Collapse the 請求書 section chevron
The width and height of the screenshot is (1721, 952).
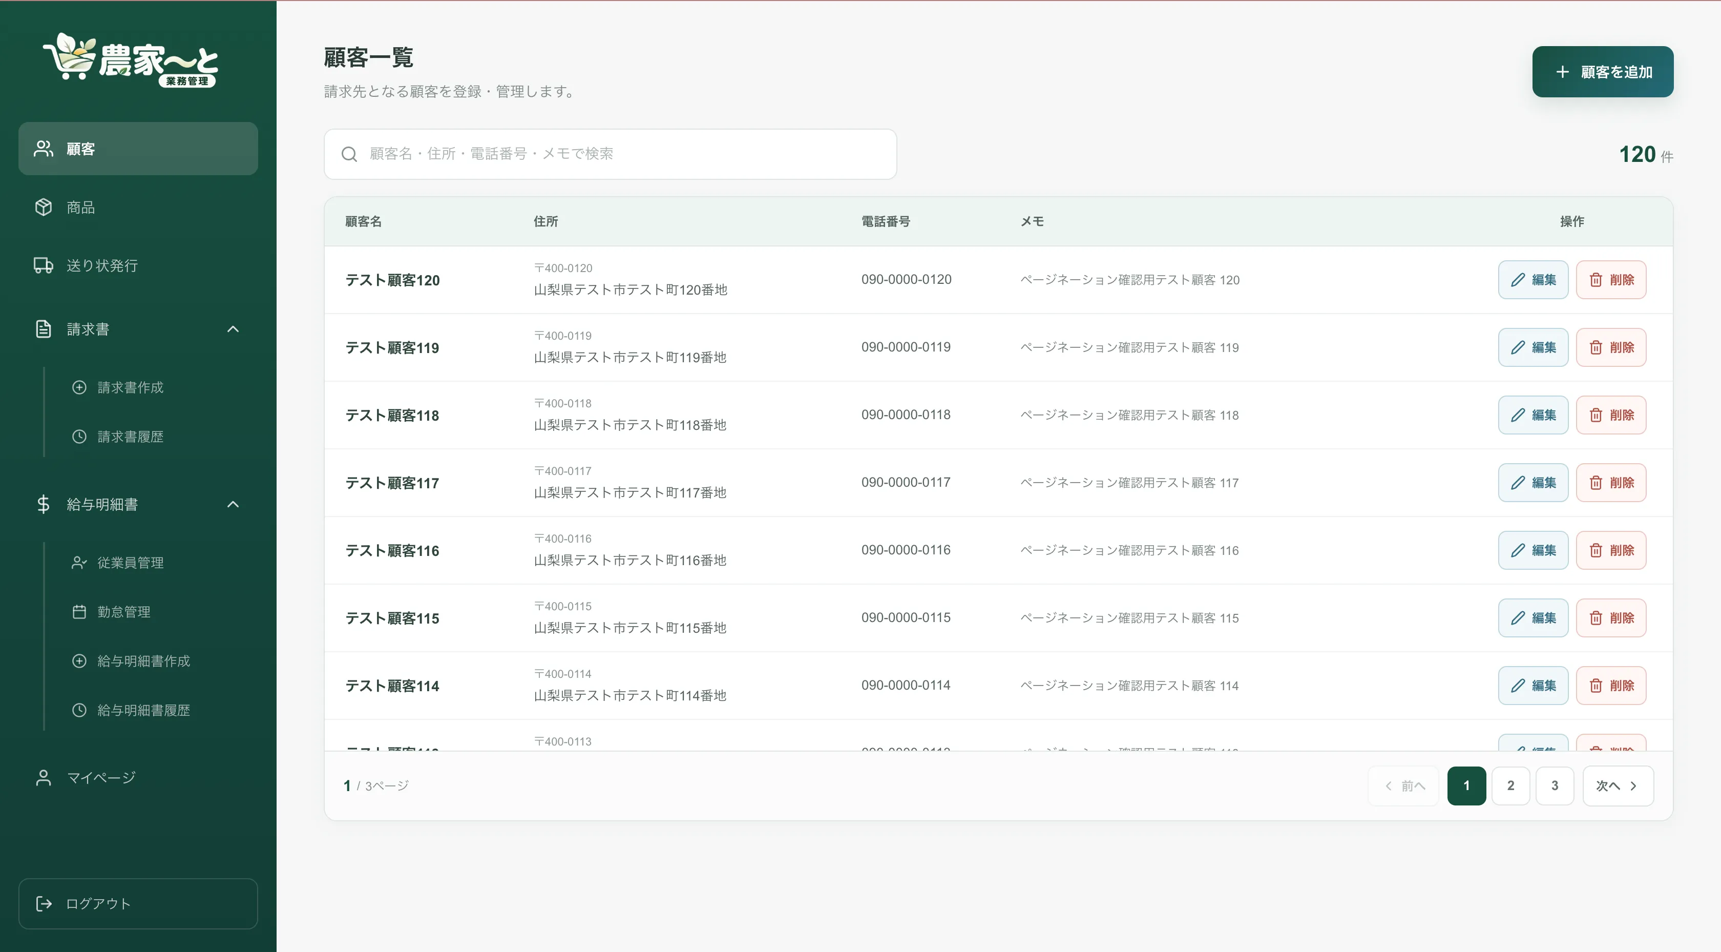(233, 329)
